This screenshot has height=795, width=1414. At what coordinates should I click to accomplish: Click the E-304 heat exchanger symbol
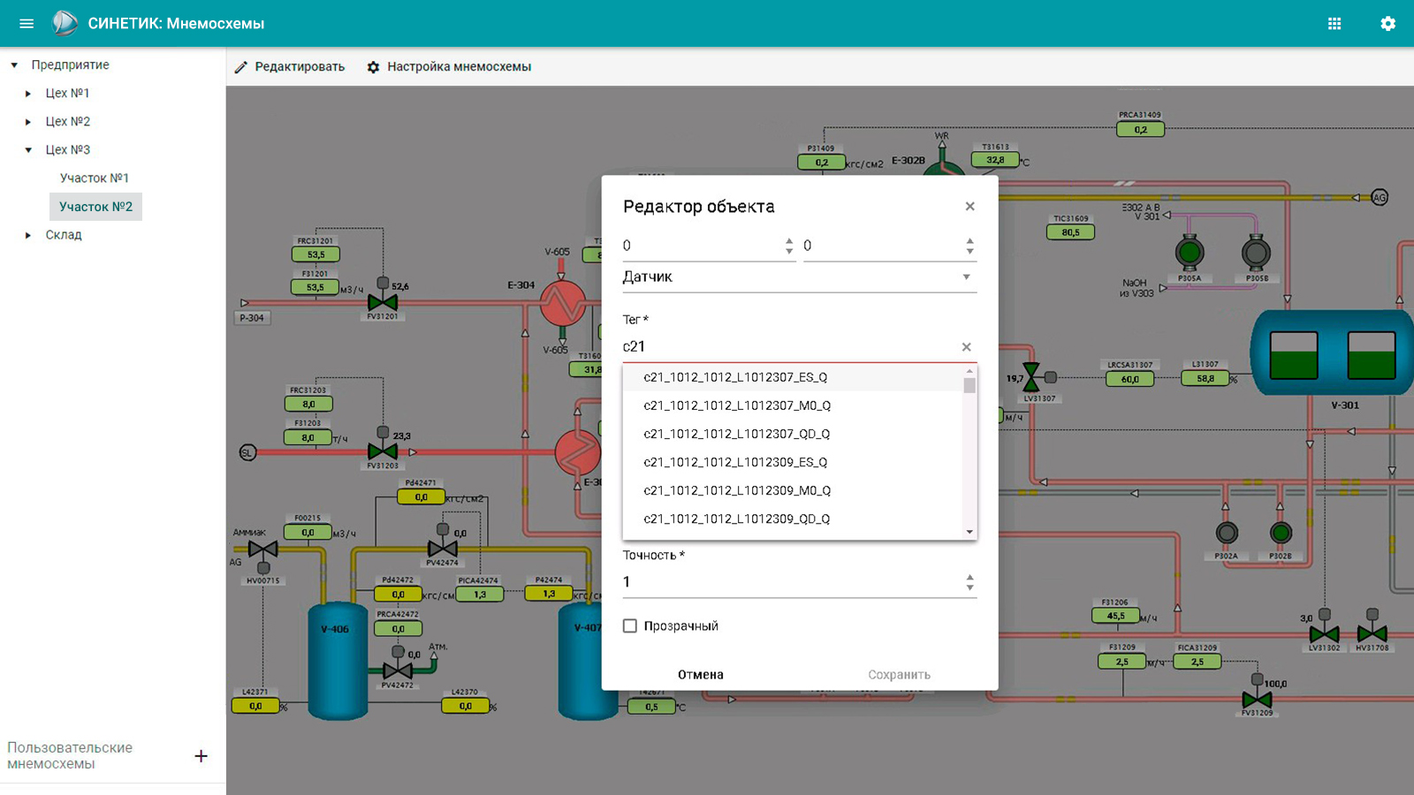562,303
